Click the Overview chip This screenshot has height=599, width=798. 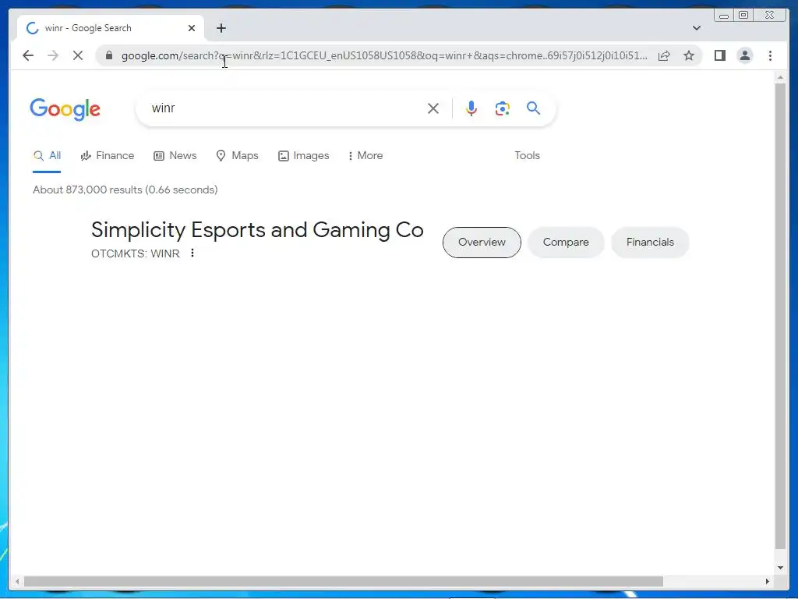click(482, 243)
